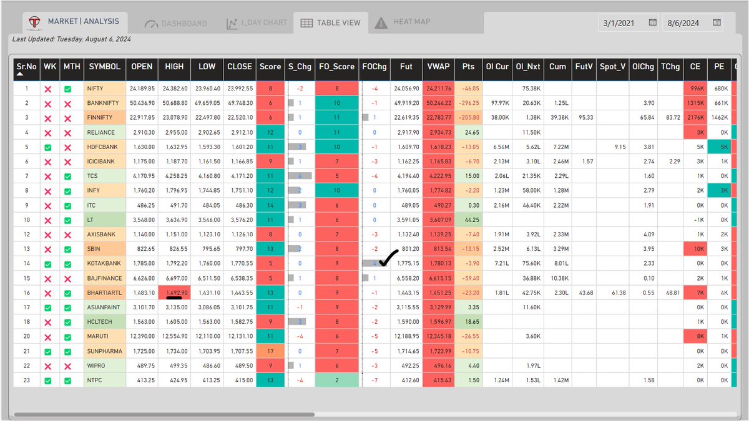Click ITC's Score cell showing 14
The width and height of the screenshot is (749, 421).
[x=270, y=205]
